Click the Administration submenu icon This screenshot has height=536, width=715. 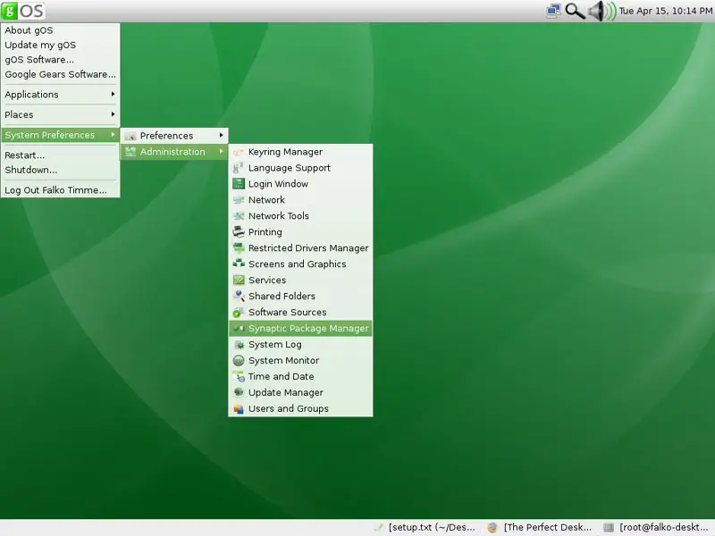pos(130,151)
